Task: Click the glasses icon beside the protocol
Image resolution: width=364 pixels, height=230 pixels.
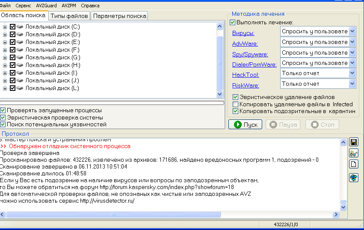Action: [354, 153]
